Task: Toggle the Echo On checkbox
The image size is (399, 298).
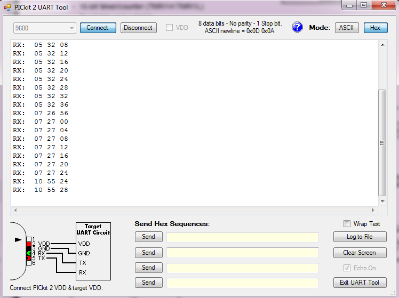Action: [347, 268]
